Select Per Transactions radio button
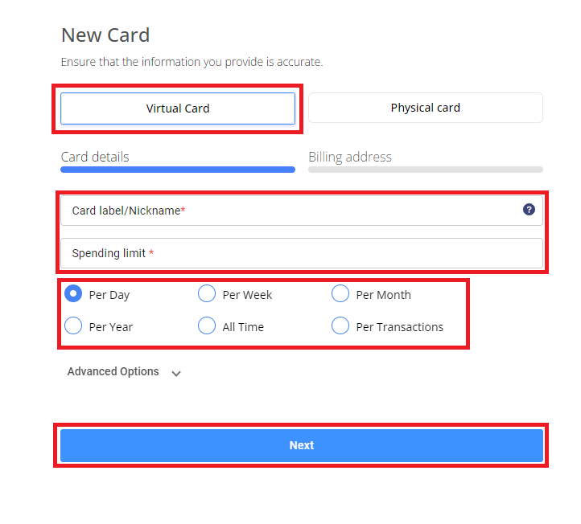The image size is (581, 524). point(340,325)
